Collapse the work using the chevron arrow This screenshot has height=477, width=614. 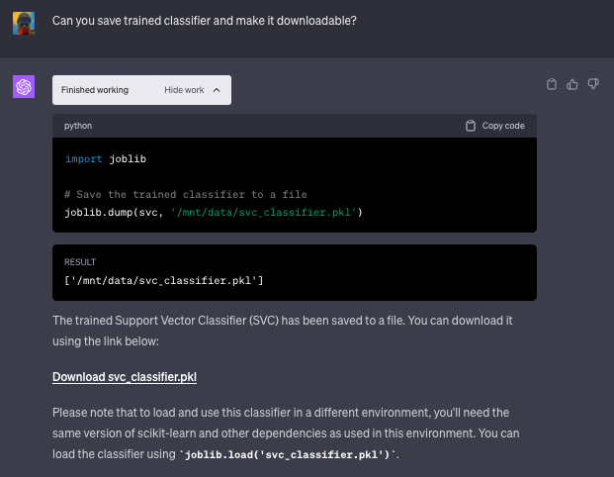tap(217, 90)
